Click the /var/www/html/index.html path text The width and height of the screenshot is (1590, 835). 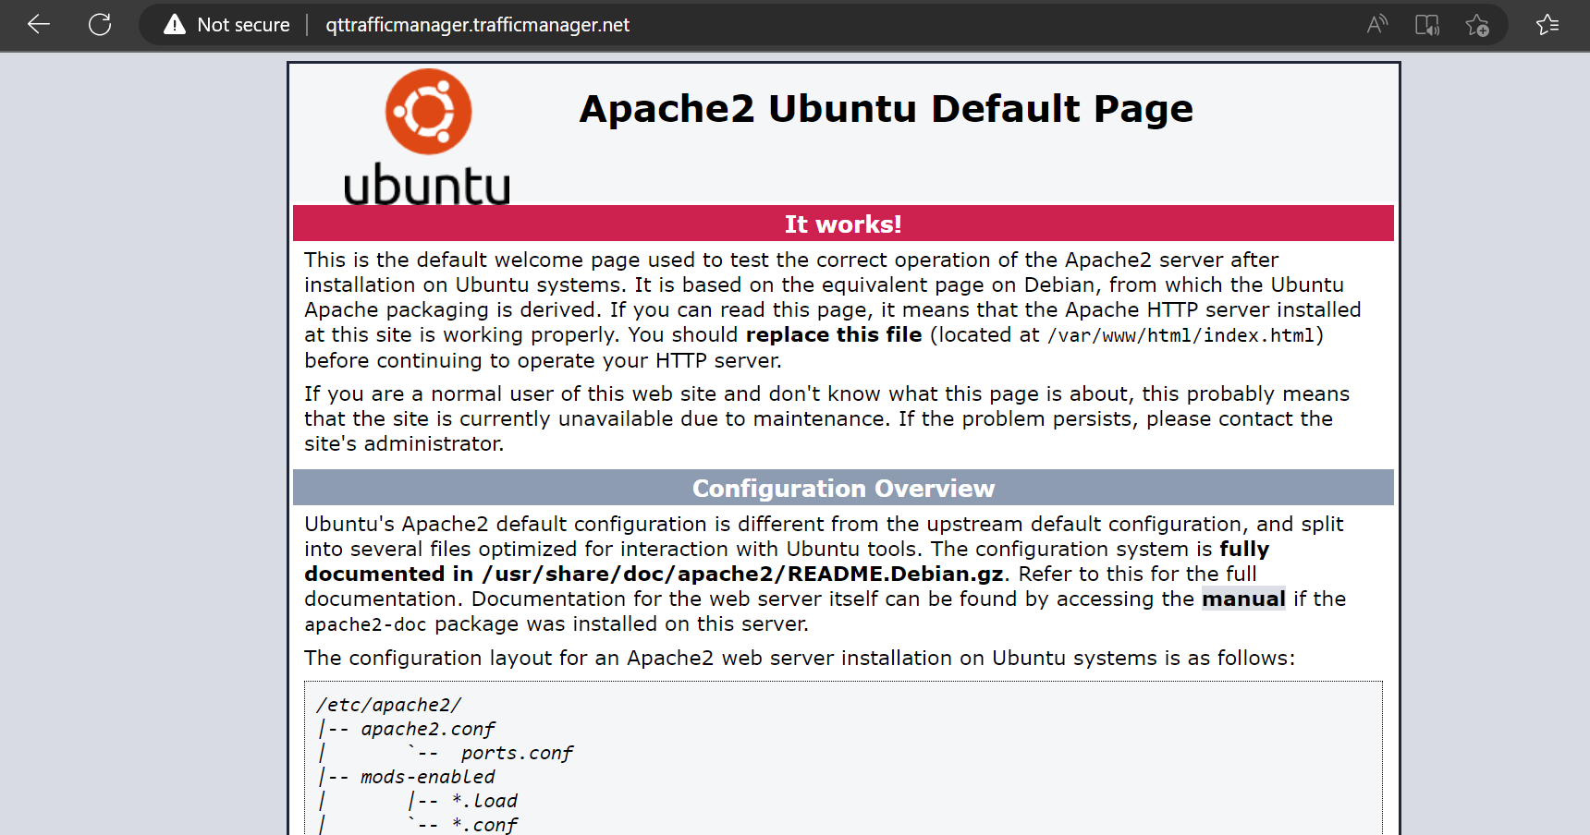tap(1180, 336)
